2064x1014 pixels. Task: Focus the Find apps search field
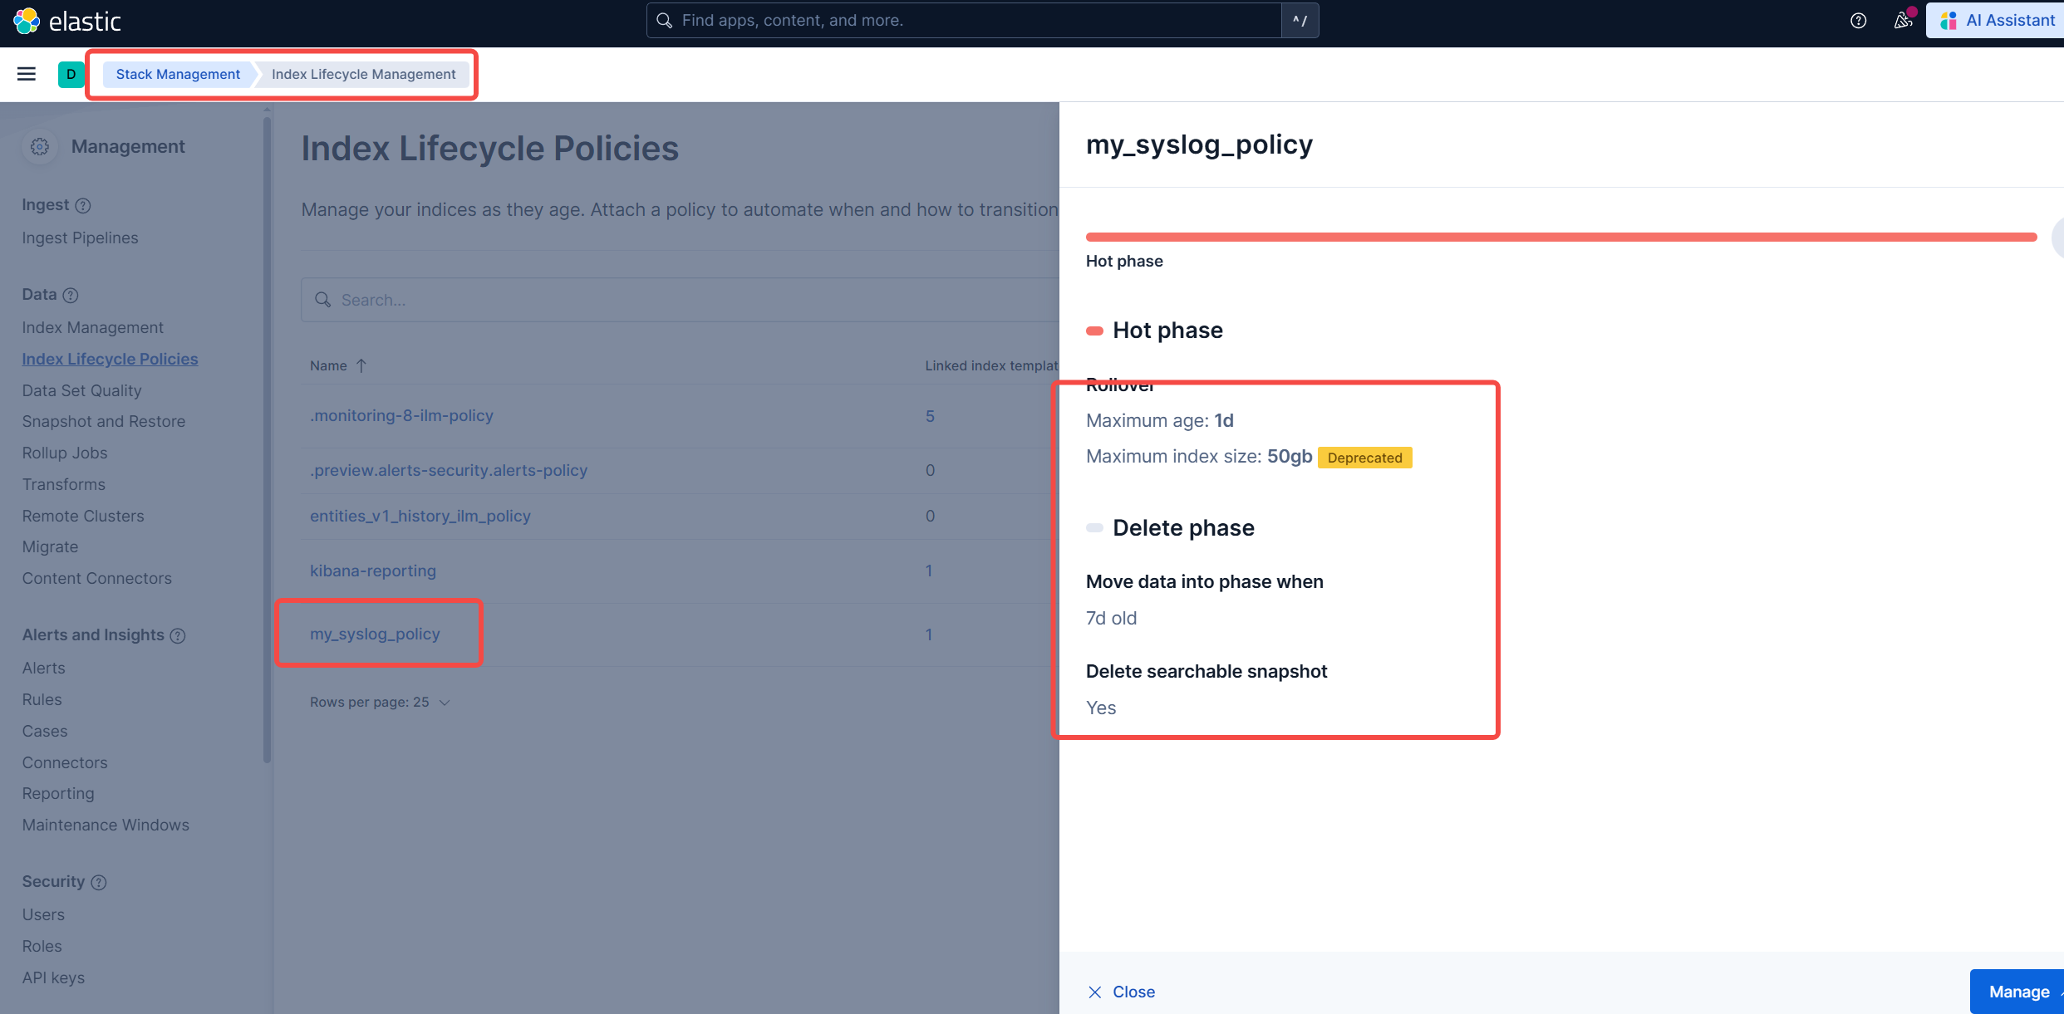(x=964, y=21)
